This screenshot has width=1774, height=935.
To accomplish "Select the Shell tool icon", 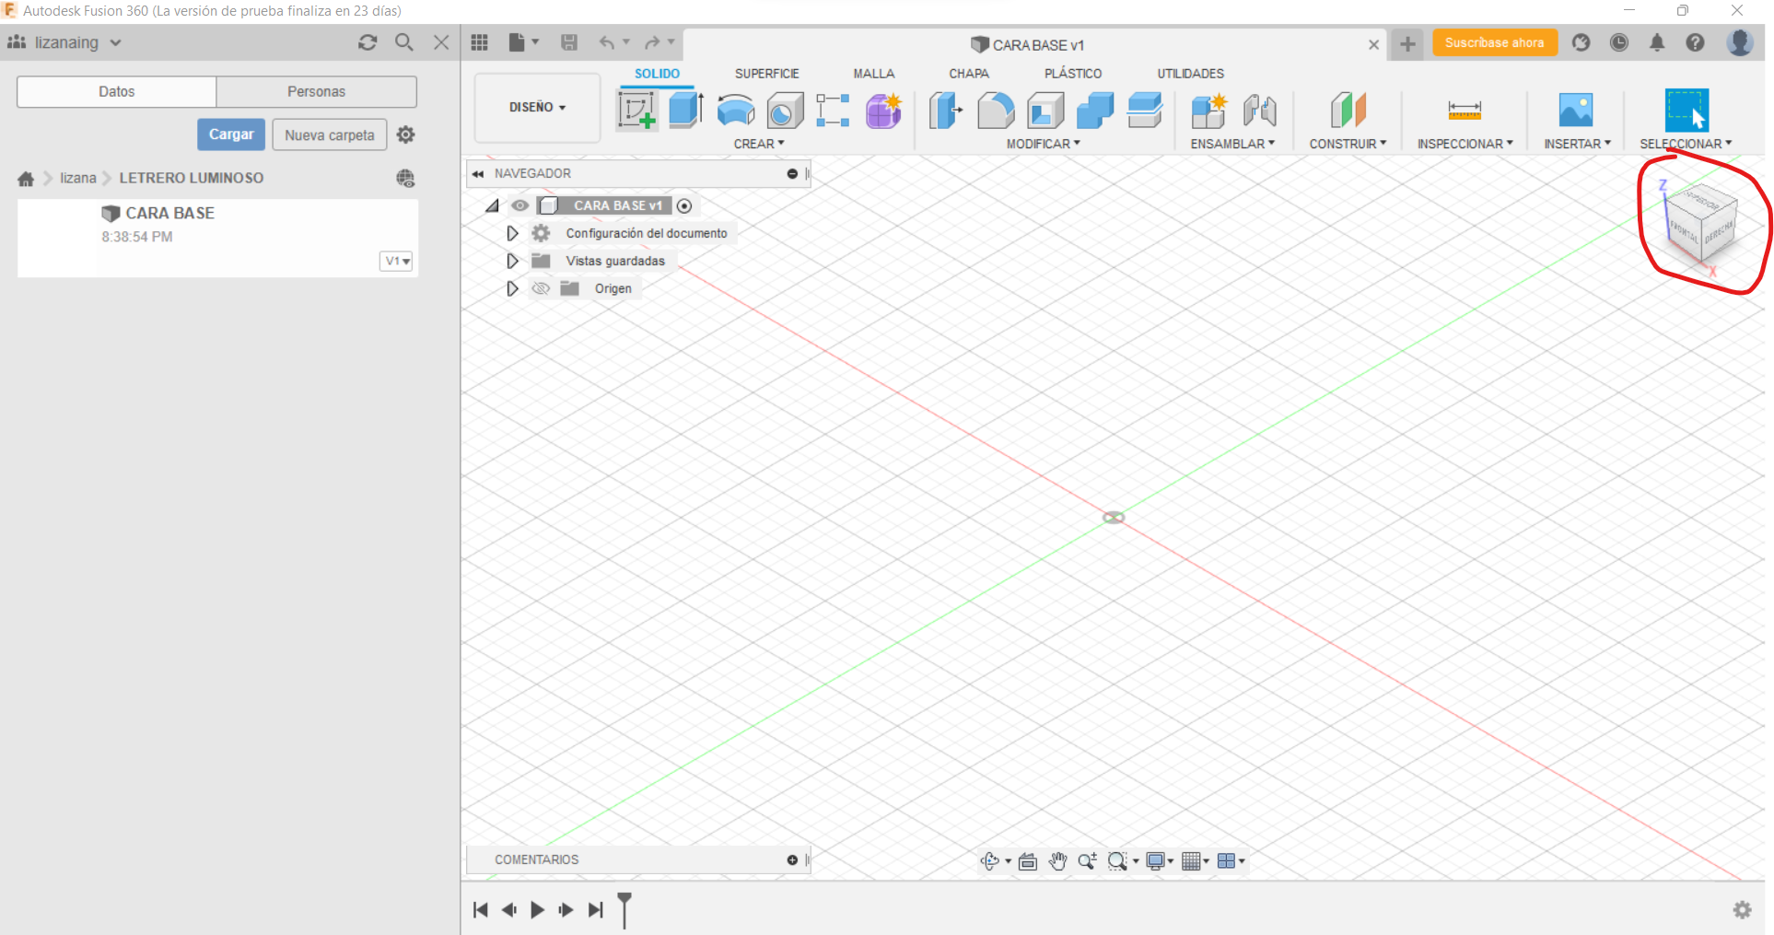I will point(1045,111).
